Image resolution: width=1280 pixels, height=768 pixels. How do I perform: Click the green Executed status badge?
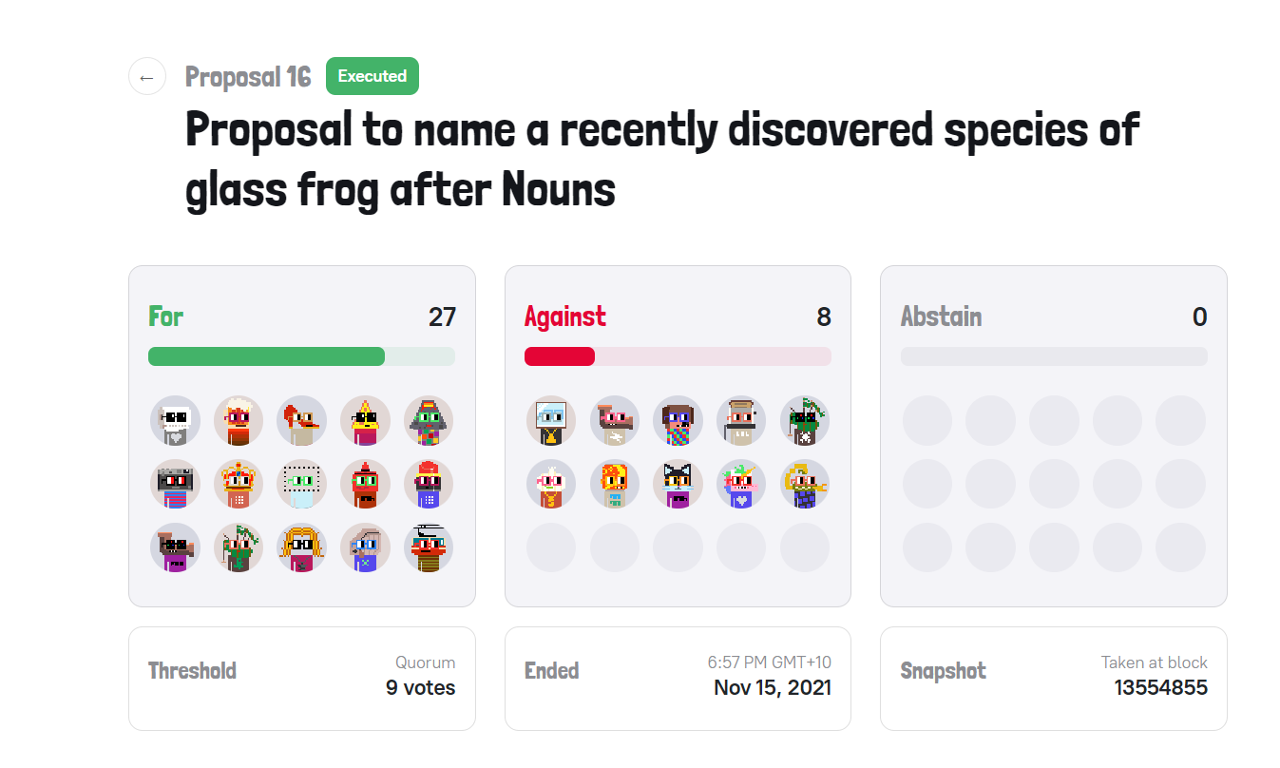pyautogui.click(x=372, y=76)
